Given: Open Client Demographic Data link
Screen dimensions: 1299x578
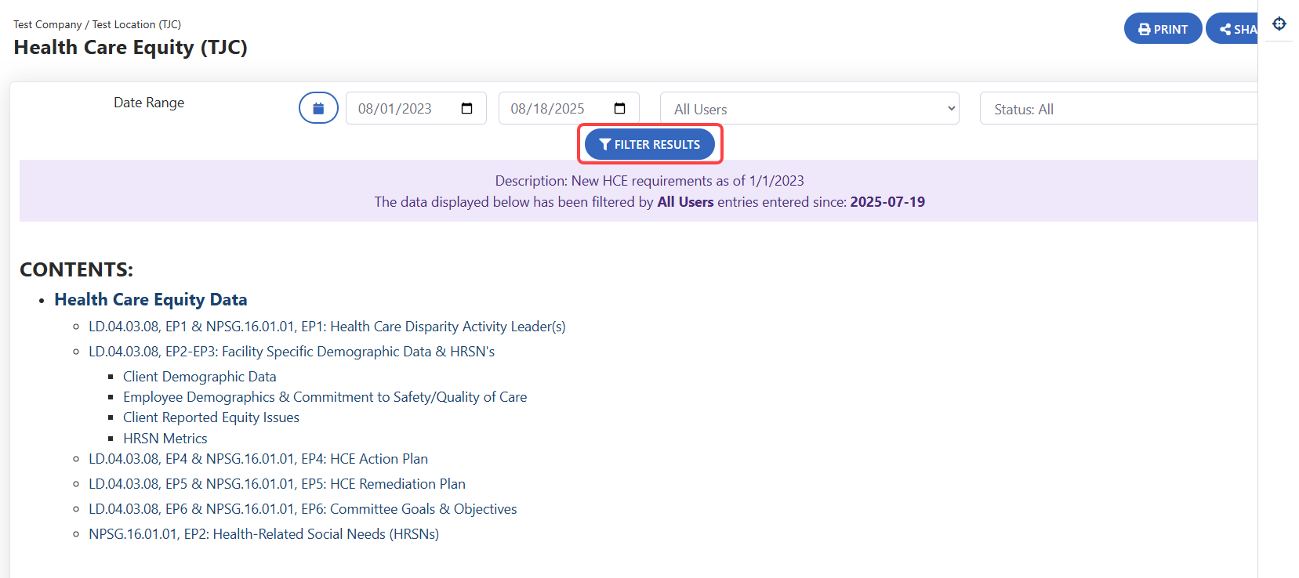Looking at the screenshot, I should [199, 377].
